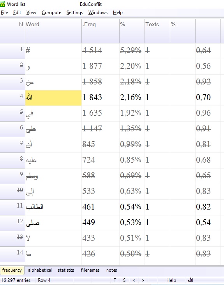Open the filenames tab
Screen dimensions: 224x285
[x=90, y=270]
